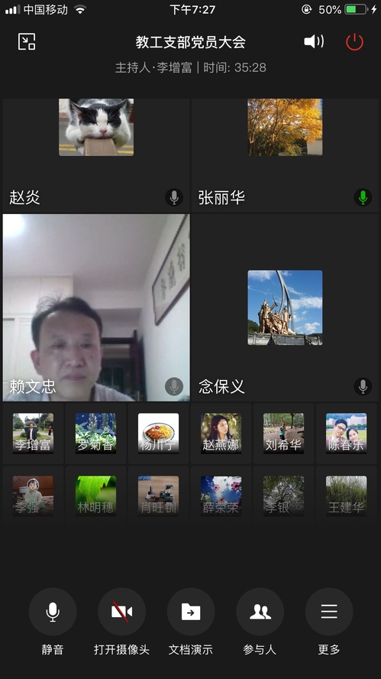
Task: Tap the green microphone icon beside 张丽华
Action: pyautogui.click(x=363, y=197)
